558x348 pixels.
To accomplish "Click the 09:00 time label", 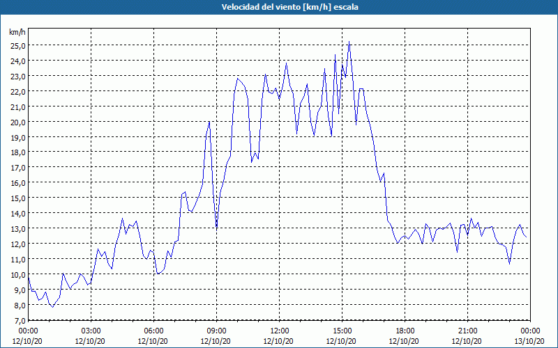I will [216, 331].
